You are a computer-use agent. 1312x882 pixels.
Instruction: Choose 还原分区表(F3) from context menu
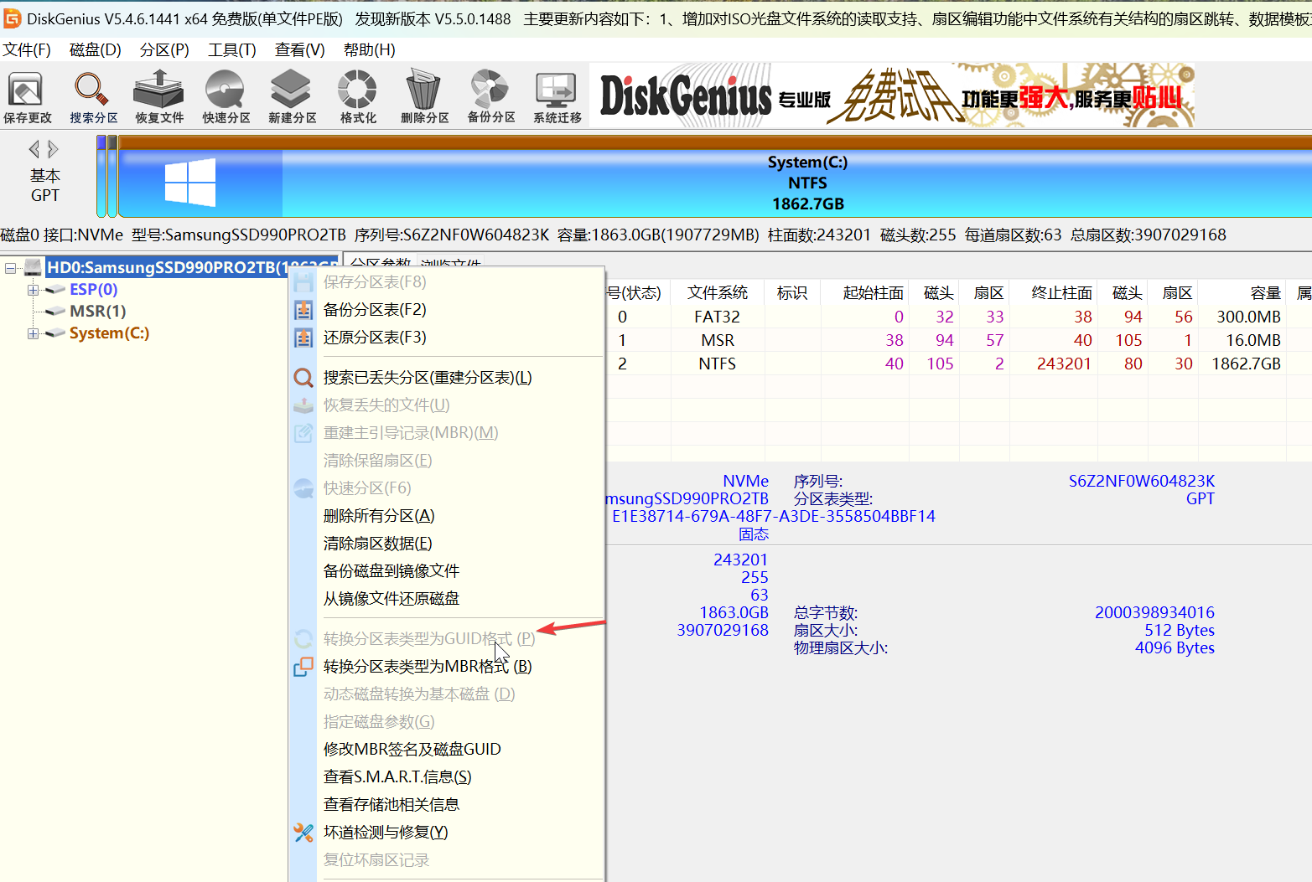[447, 338]
